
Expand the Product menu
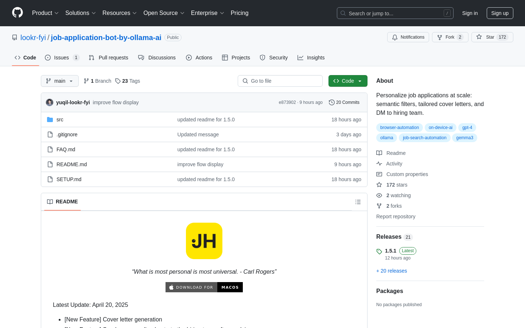[x=45, y=13]
